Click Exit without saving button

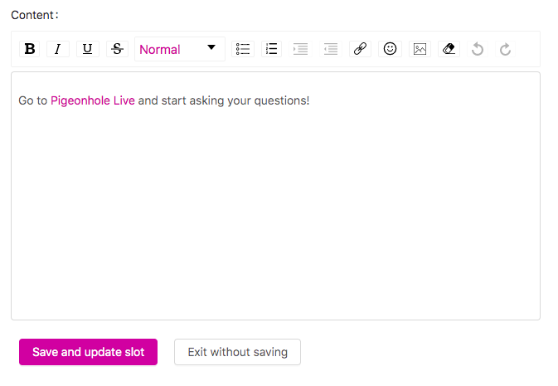pos(237,352)
